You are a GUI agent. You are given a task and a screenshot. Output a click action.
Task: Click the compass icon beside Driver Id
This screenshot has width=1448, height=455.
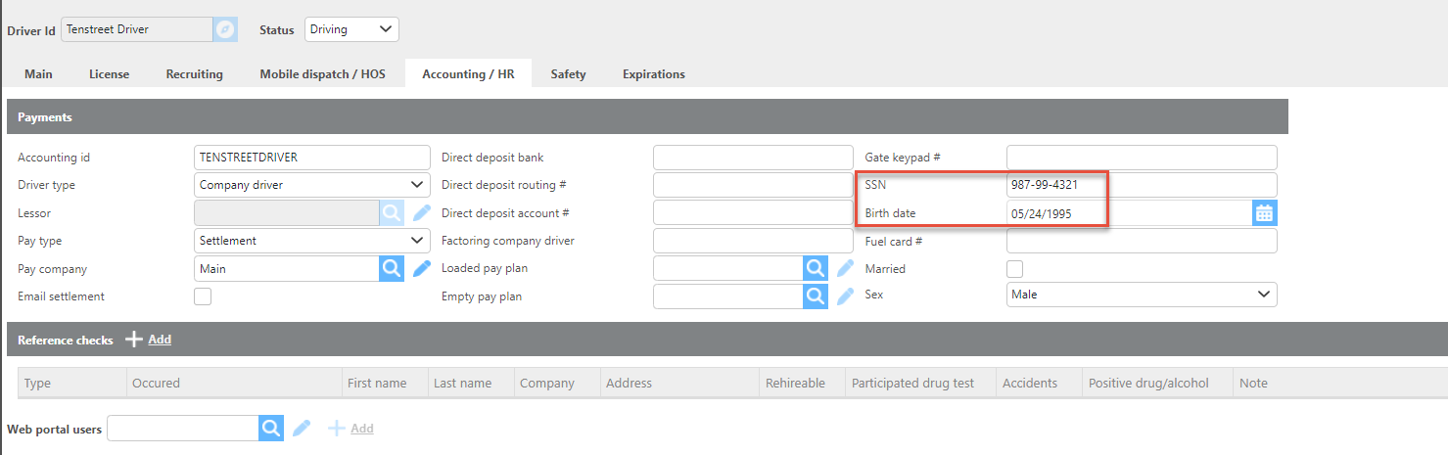click(x=225, y=29)
